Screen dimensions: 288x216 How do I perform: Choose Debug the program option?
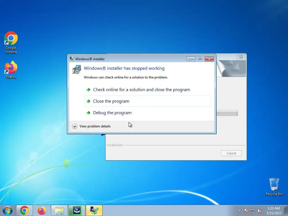[147, 112]
